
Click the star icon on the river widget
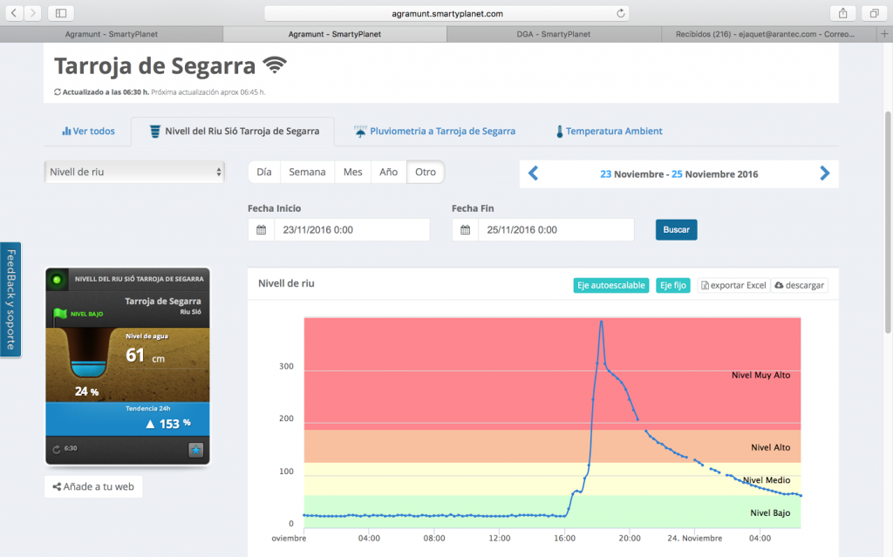coord(194,450)
